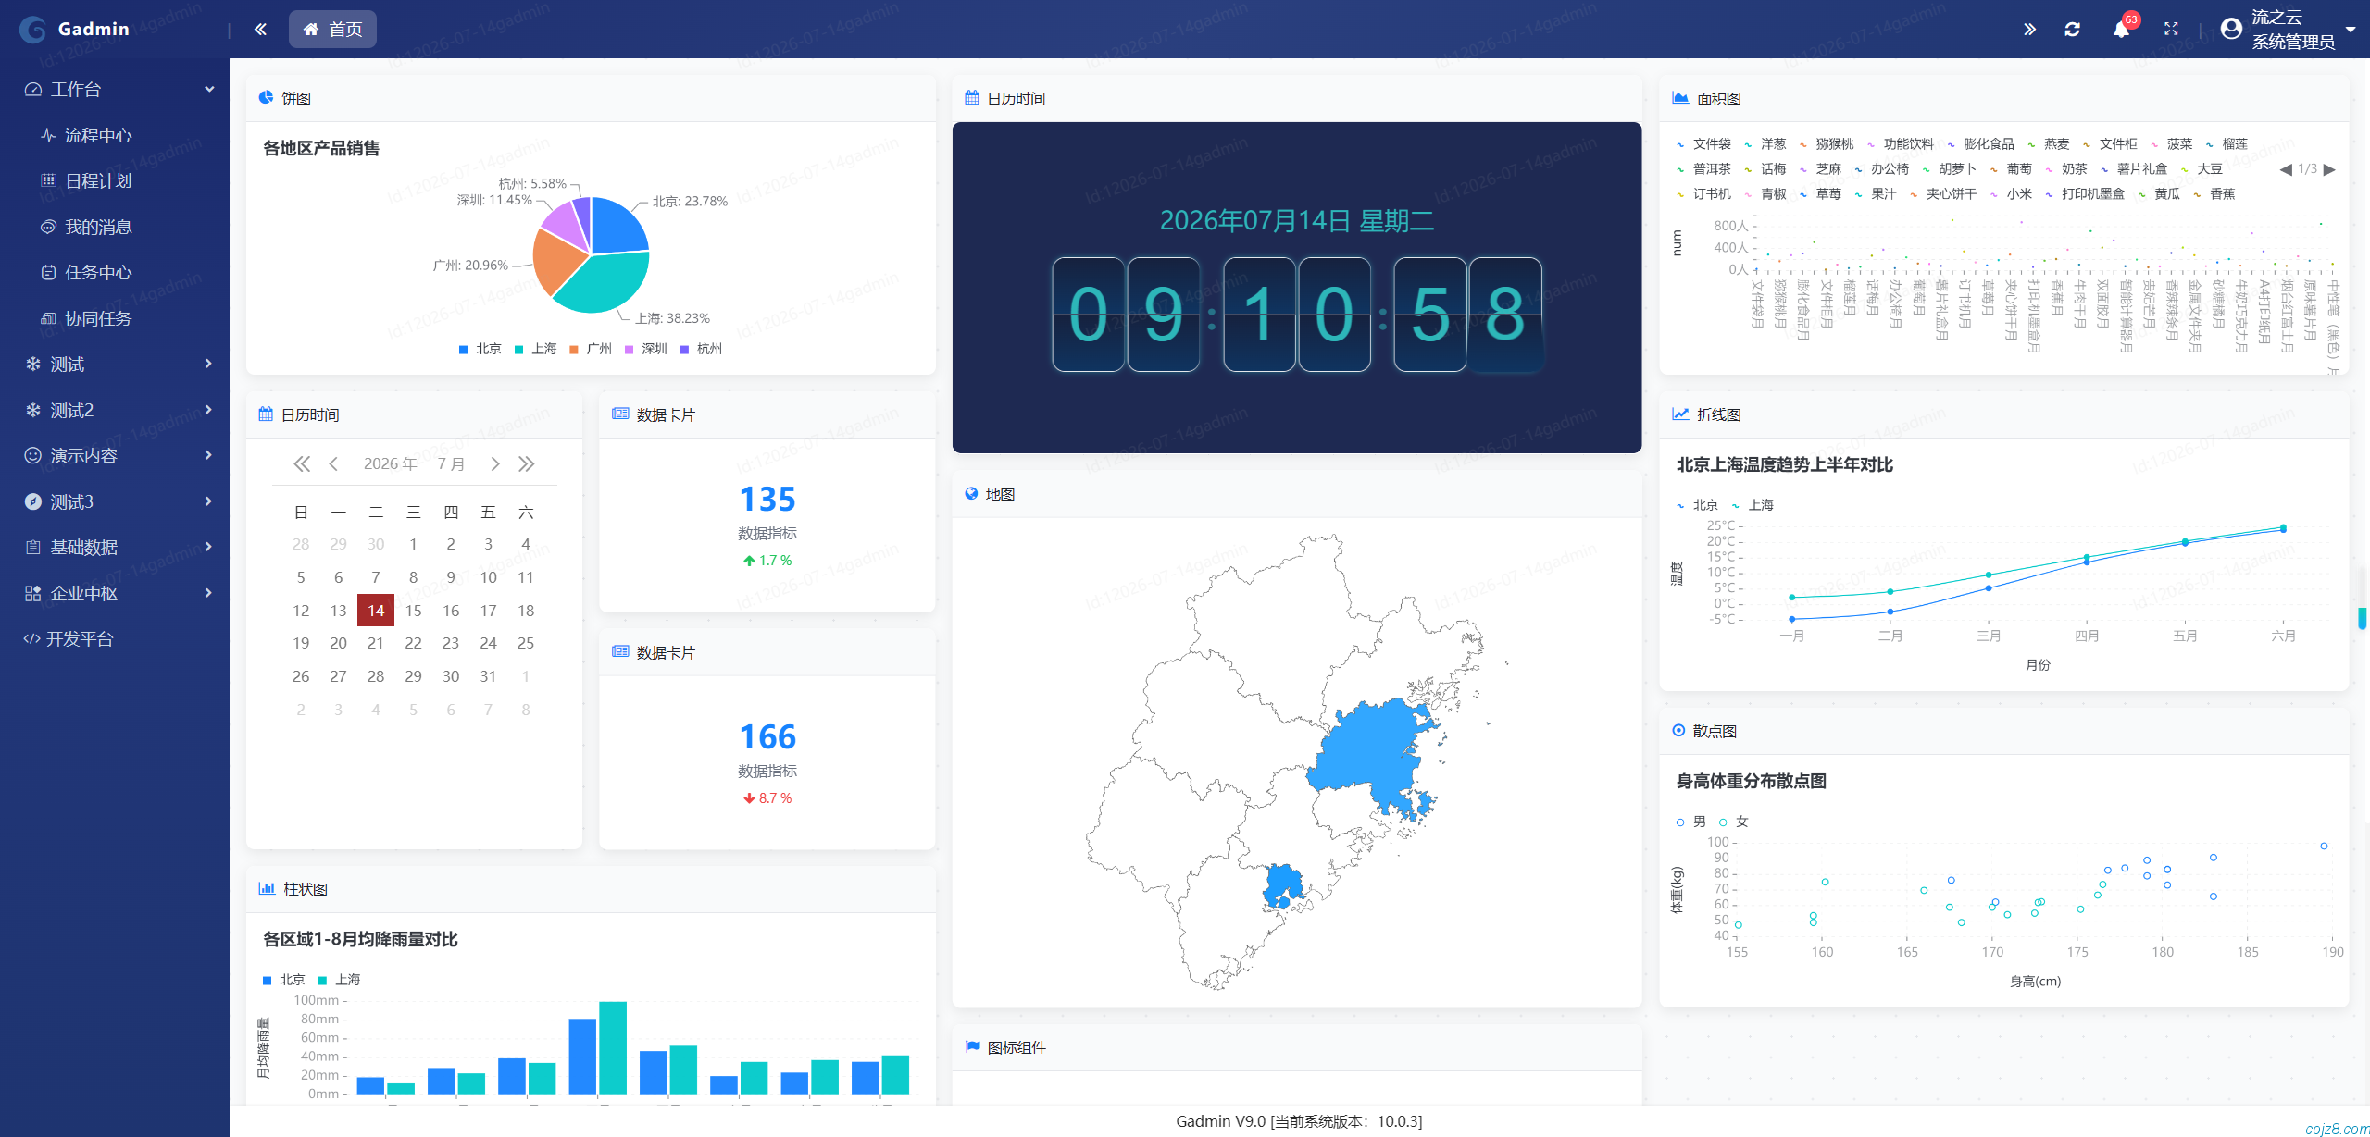
Task: Go to previous year in calendar
Action: 301,464
